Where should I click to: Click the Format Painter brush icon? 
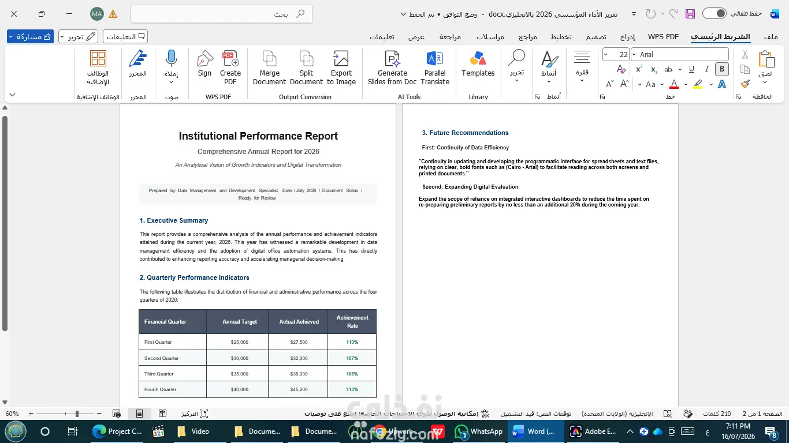745,84
